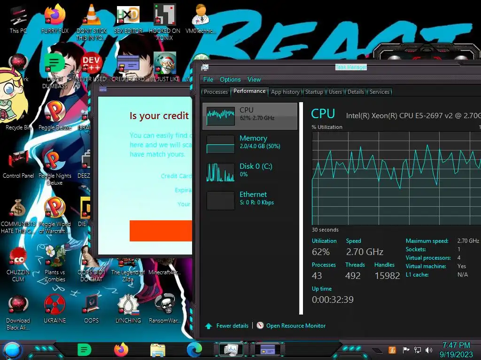Click the Is your credit heading text
Viewport: 481px width, 360px height.
pos(159,116)
